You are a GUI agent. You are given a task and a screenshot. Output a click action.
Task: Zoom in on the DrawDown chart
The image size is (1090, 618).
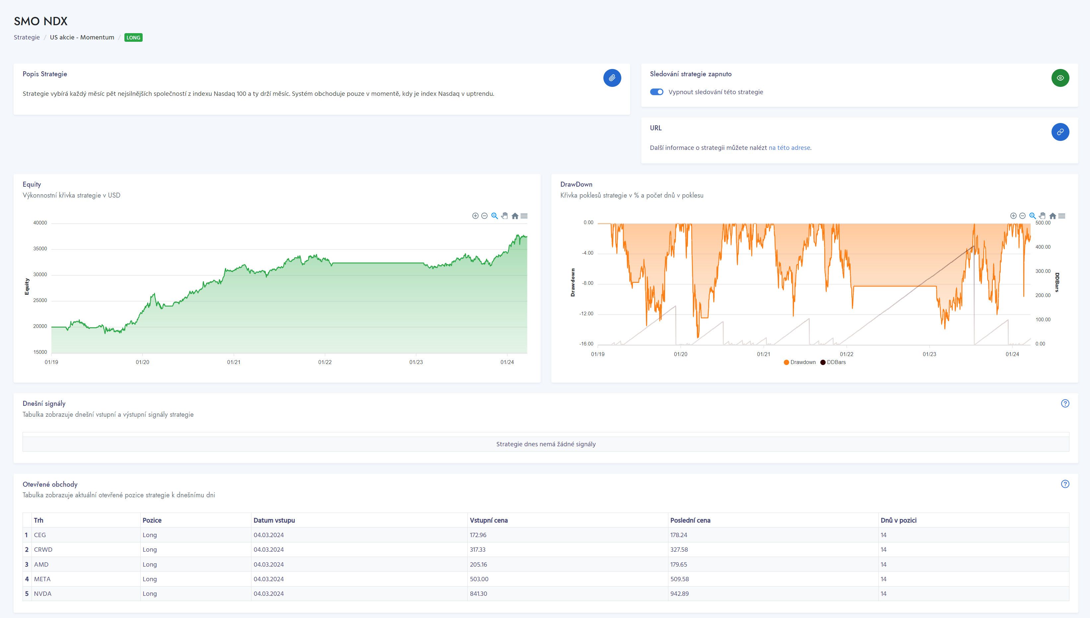click(x=1013, y=216)
